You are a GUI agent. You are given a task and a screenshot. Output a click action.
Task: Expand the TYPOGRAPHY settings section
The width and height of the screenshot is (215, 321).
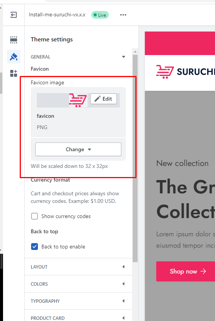point(78,301)
